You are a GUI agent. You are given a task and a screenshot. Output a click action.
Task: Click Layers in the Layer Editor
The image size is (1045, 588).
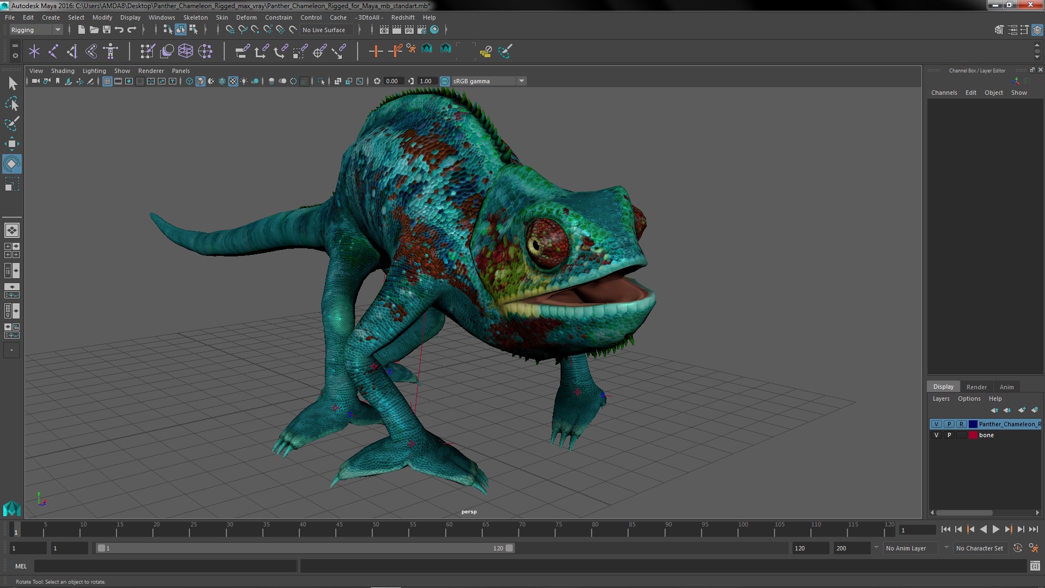click(941, 399)
